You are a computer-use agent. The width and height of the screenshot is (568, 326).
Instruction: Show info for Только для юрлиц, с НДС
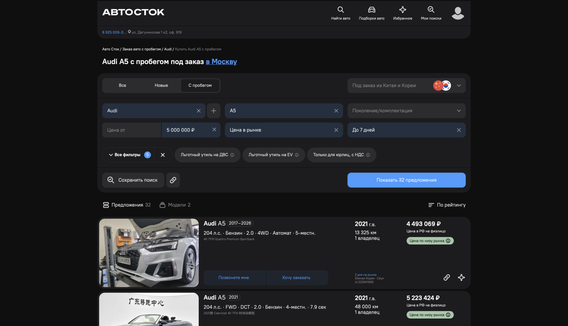point(368,155)
